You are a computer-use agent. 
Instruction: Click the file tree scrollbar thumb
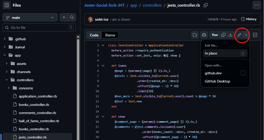pos(78,89)
